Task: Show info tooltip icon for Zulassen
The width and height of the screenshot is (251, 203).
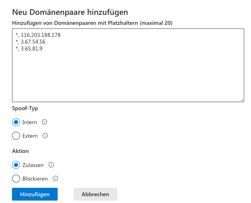Action: 51,165
